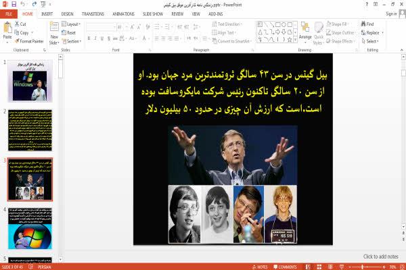The width and height of the screenshot is (406, 270).
Task: Clear all text formatting
Action: pyautogui.click(x=148, y=27)
